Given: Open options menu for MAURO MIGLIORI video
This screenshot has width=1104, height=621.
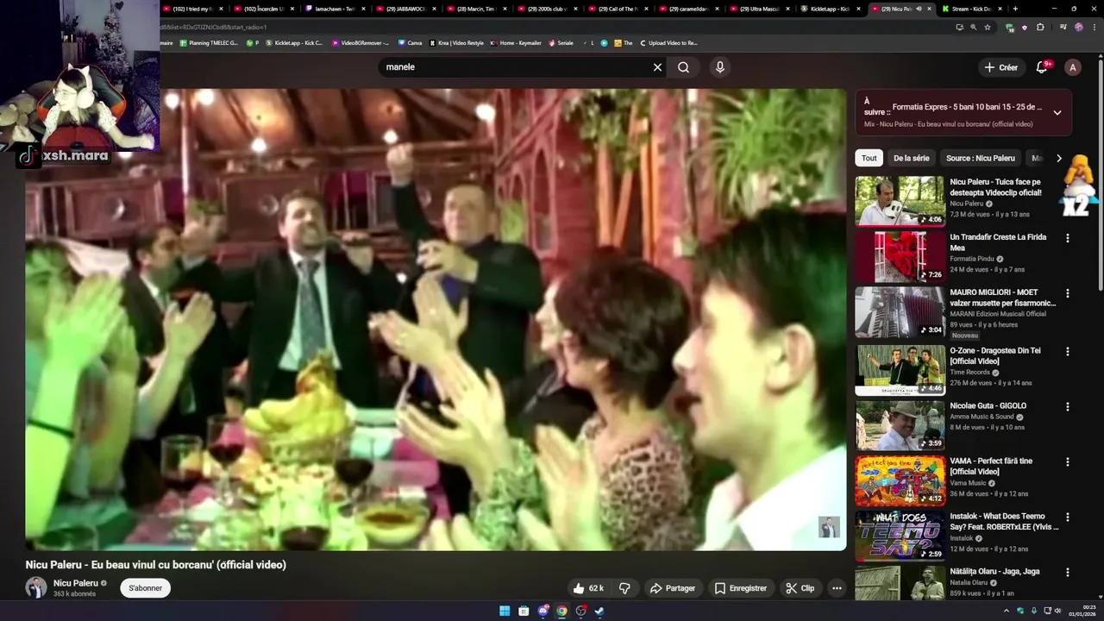Looking at the screenshot, I should [x=1068, y=293].
